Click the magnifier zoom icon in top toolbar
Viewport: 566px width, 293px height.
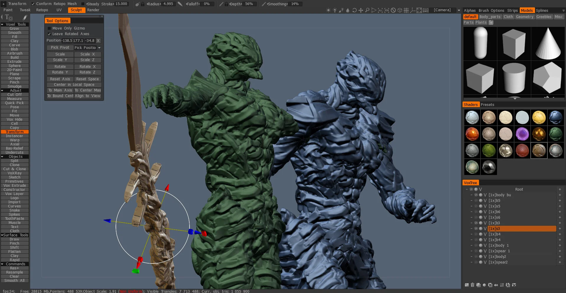pos(367,10)
